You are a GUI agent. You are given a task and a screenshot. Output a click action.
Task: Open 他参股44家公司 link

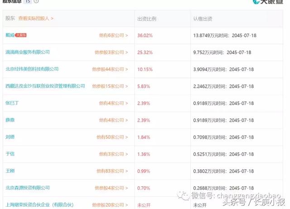(110, 69)
